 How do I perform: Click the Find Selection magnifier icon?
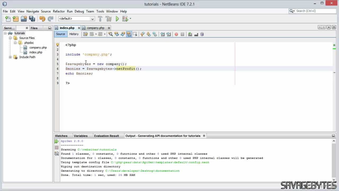110,34
